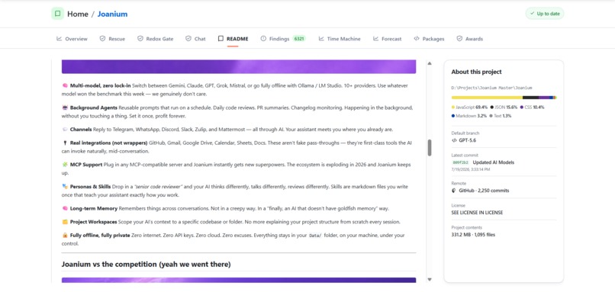This screenshot has width=615, height=292.
Task: Click the Chat tab icon
Action: coord(188,38)
